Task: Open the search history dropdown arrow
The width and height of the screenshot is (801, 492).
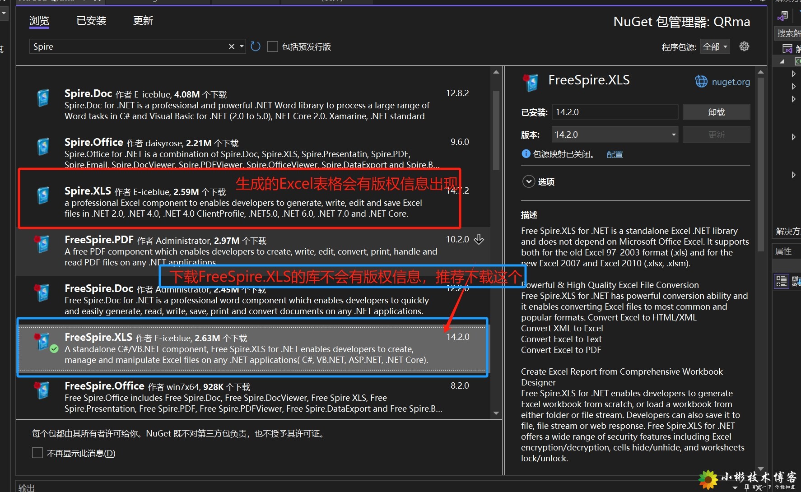Action: [242, 46]
